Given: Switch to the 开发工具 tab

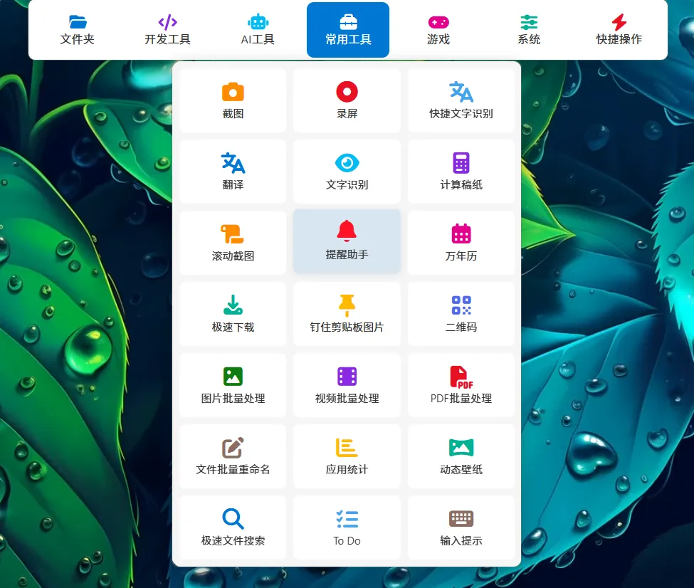Looking at the screenshot, I should [x=167, y=30].
